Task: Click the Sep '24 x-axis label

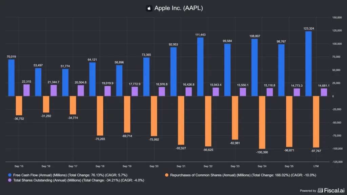Action: point(262,166)
